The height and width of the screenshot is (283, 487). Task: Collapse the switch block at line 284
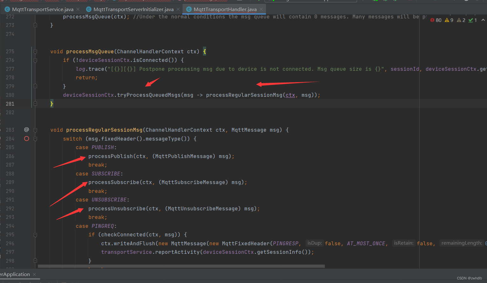(35, 139)
